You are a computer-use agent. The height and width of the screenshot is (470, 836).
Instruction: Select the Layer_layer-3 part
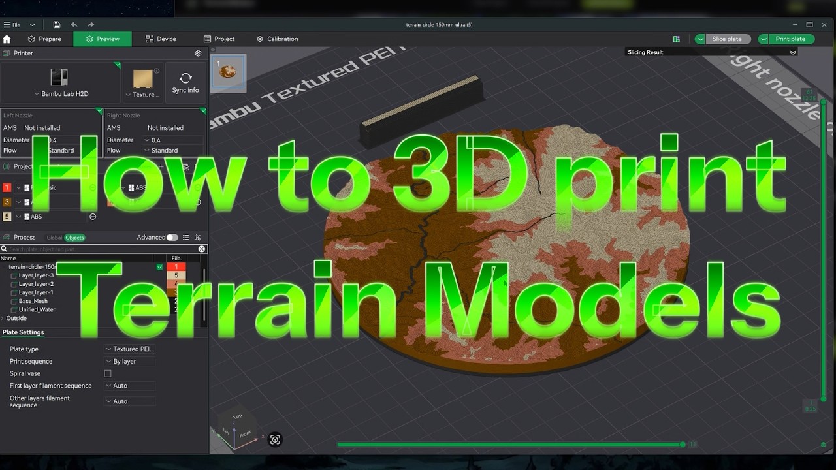36,275
